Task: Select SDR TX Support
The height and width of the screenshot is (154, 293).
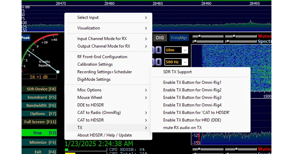Action: pyautogui.click(x=200, y=72)
